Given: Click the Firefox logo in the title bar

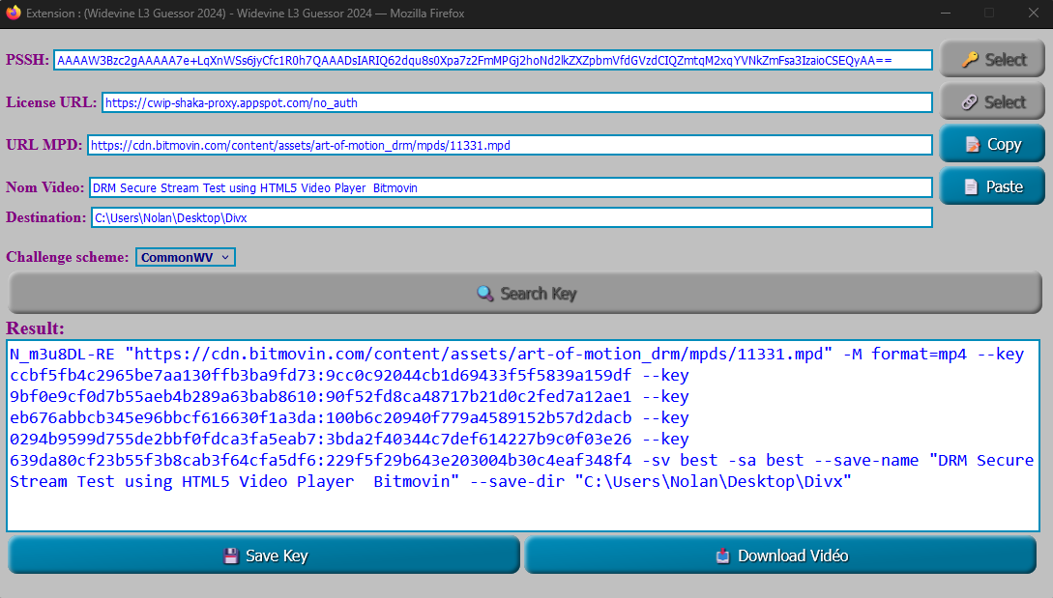Looking at the screenshot, I should tap(14, 13).
